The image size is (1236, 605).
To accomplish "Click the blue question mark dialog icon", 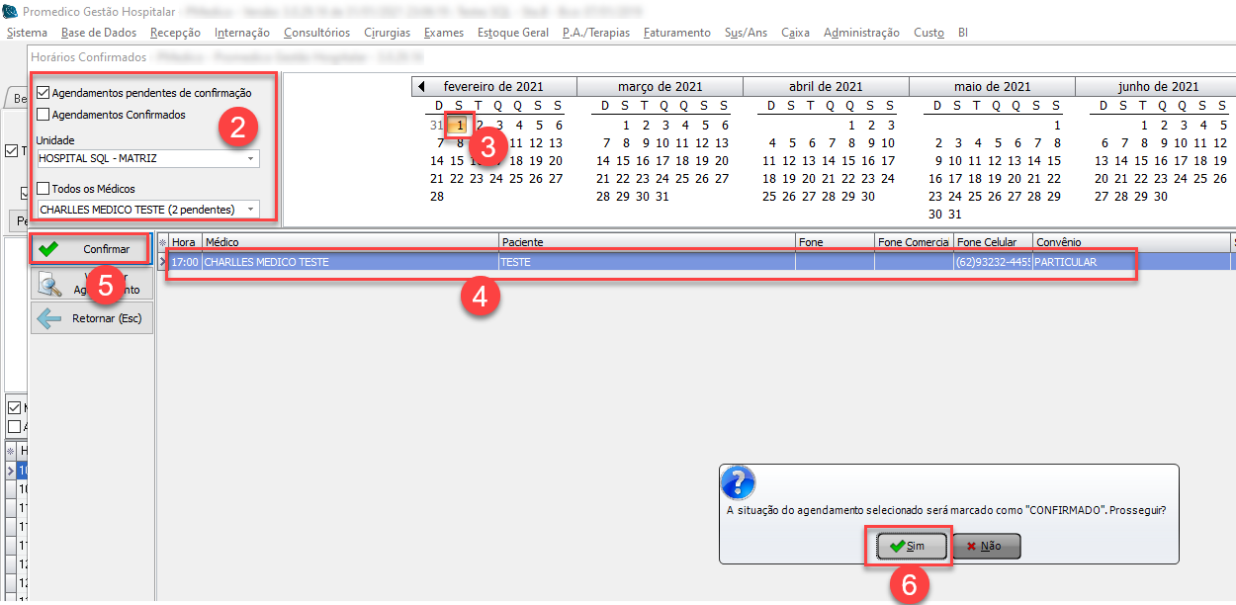I will pyautogui.click(x=738, y=482).
